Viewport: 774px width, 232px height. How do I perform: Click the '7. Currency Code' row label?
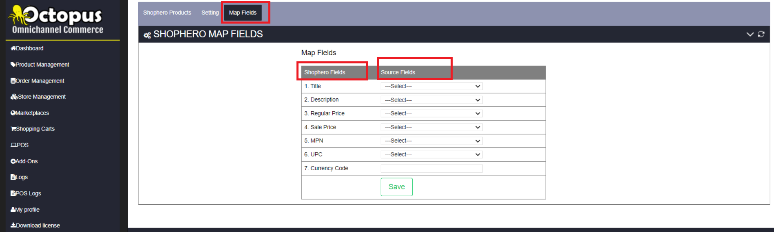326,168
